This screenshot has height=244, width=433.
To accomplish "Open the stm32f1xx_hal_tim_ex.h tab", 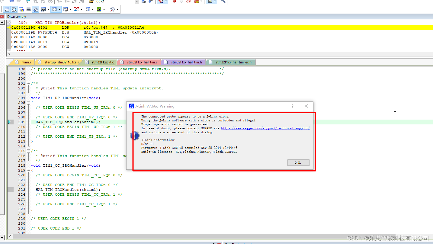I will [x=231, y=62].
